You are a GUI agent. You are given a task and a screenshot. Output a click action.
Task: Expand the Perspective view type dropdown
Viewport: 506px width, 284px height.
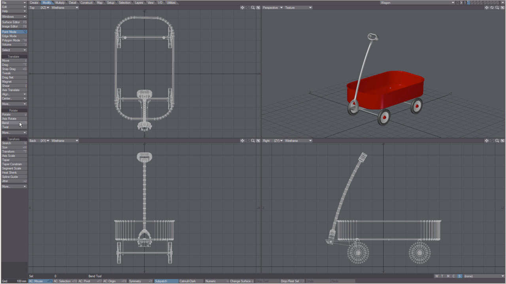[273, 8]
